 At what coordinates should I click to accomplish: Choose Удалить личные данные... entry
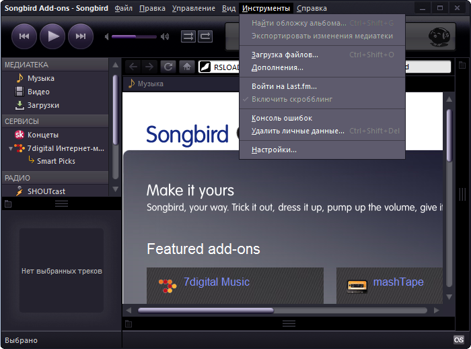pos(322,131)
